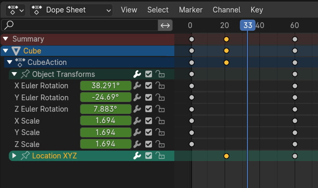Screen dimensions: 318x188
Task: Mute the Object Transforms group checkbox
Action: click(x=149, y=74)
